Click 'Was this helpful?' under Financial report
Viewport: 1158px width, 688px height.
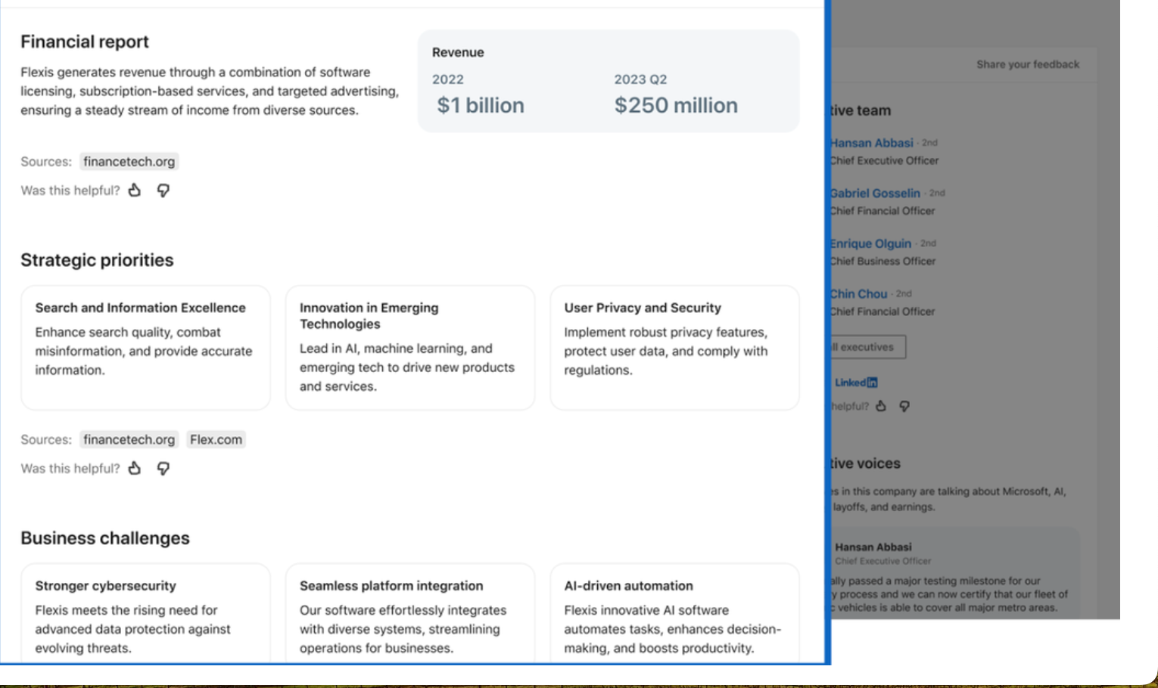70,191
